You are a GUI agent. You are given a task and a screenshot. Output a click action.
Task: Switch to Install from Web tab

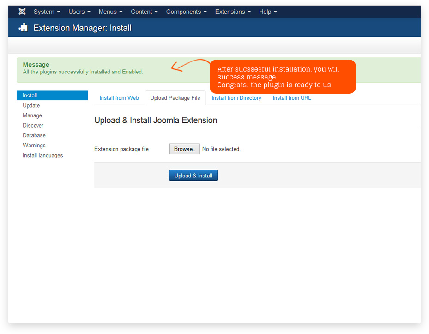tap(119, 98)
